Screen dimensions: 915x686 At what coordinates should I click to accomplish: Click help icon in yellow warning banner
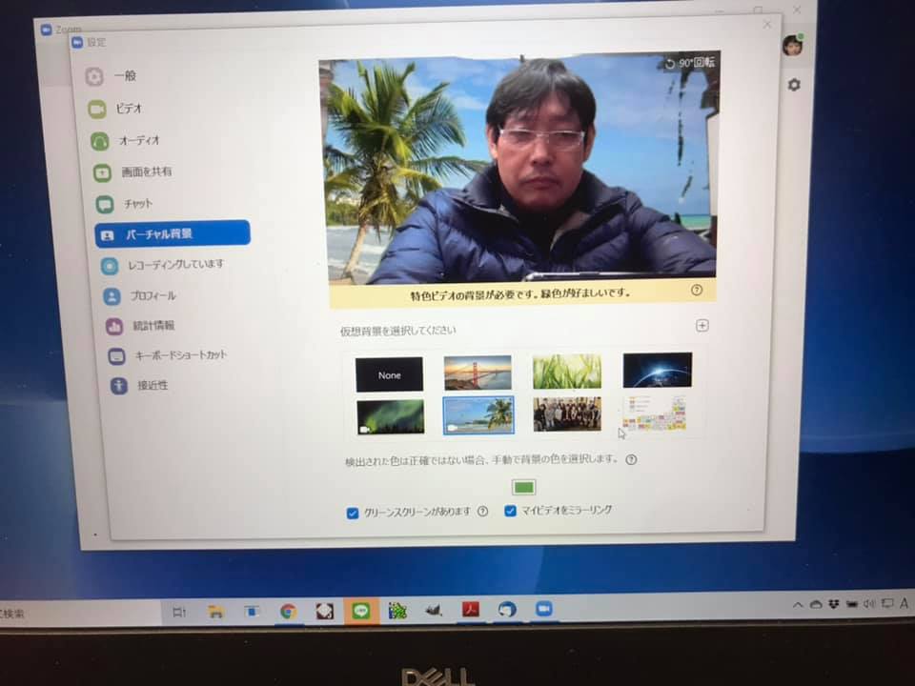696,290
